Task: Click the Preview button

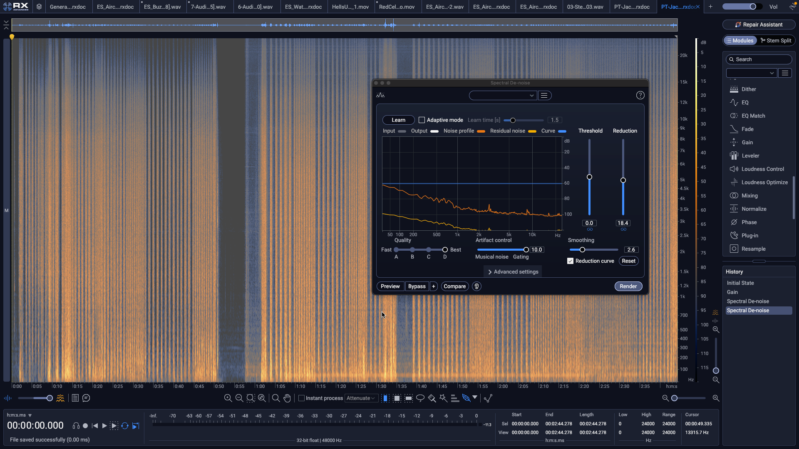Action: pos(390,286)
